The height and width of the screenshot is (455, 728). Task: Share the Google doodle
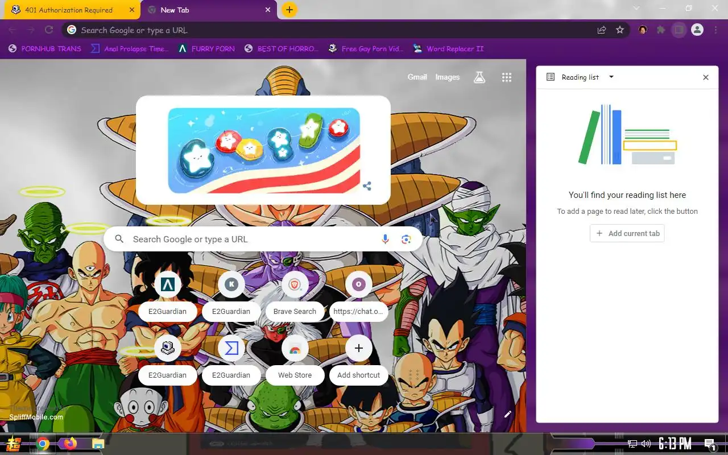point(367,186)
